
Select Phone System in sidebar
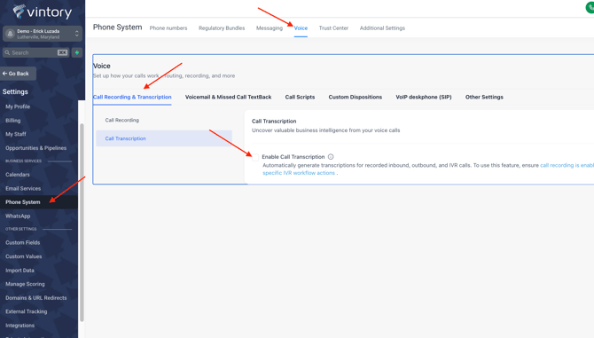click(39, 202)
